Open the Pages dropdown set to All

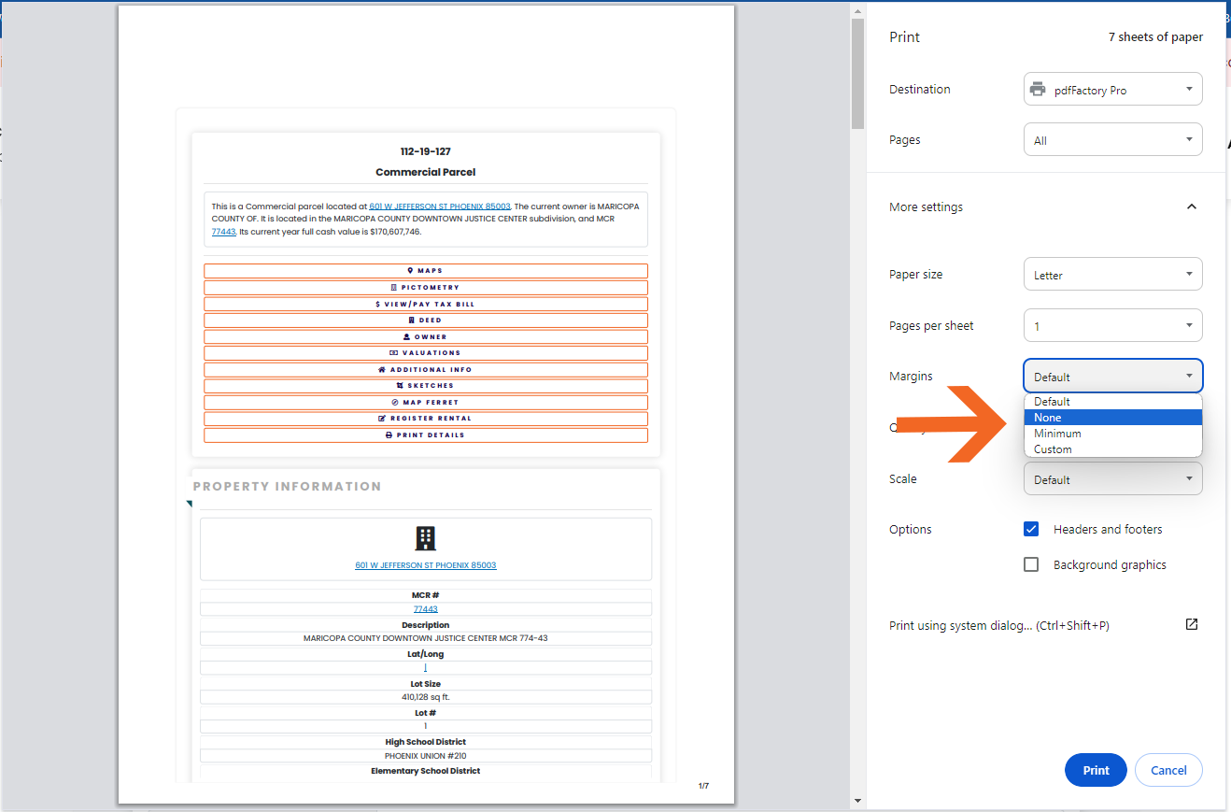[x=1113, y=140]
